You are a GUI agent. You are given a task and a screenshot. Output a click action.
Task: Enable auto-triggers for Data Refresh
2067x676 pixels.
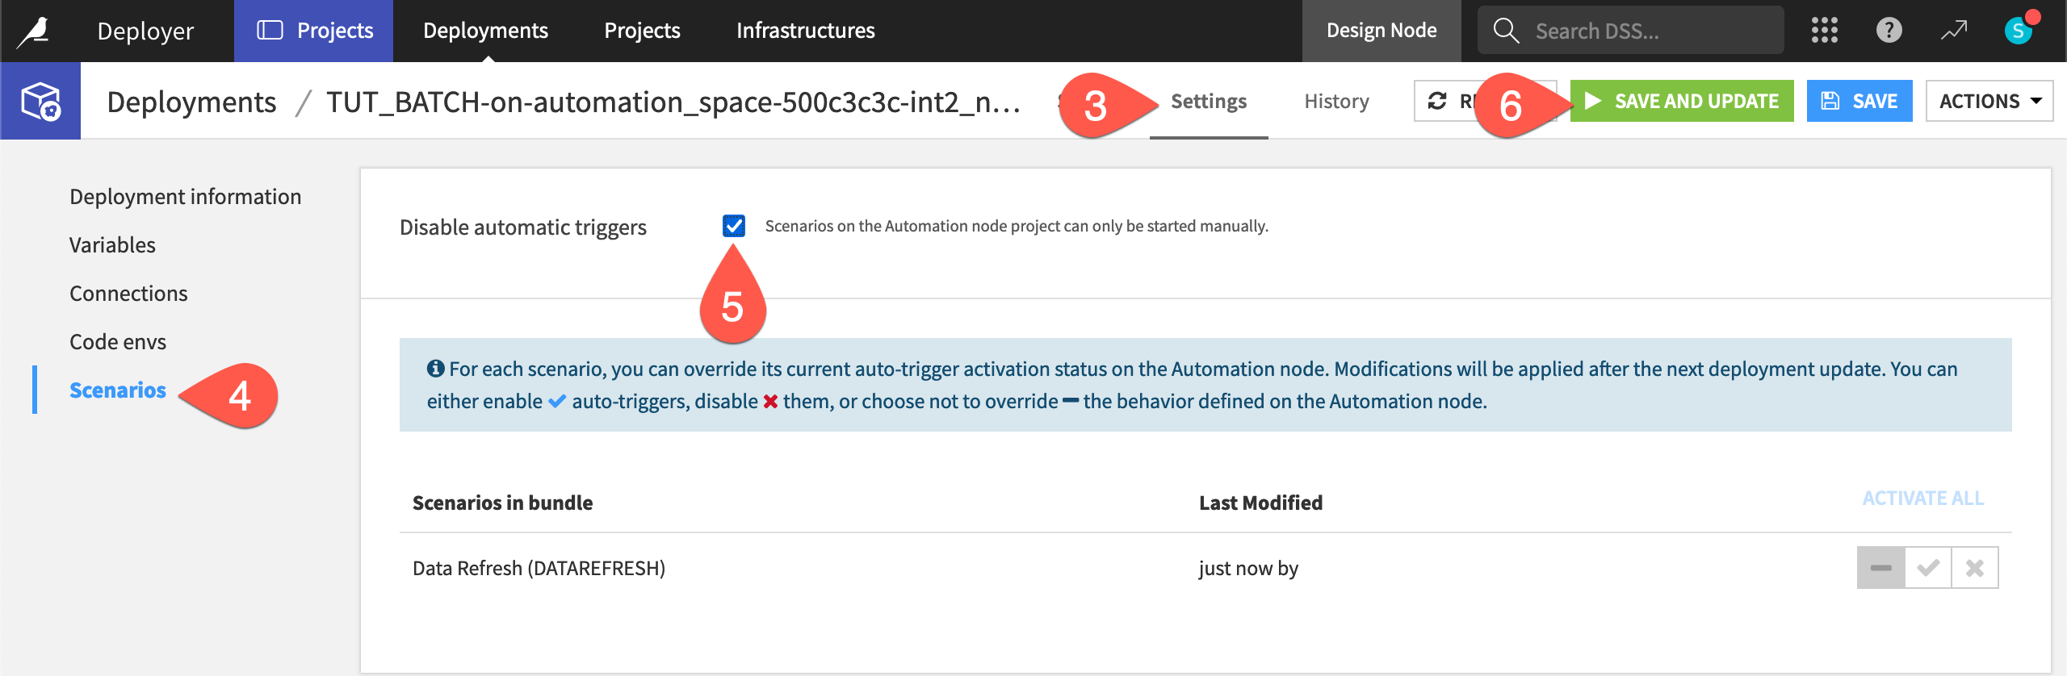(x=1928, y=568)
